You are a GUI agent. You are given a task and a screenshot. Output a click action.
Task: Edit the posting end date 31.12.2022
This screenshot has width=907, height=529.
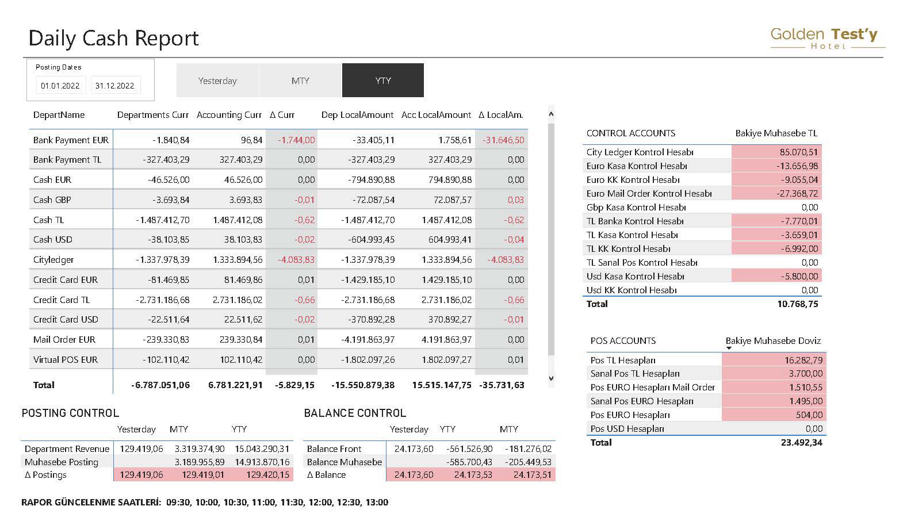coord(115,86)
